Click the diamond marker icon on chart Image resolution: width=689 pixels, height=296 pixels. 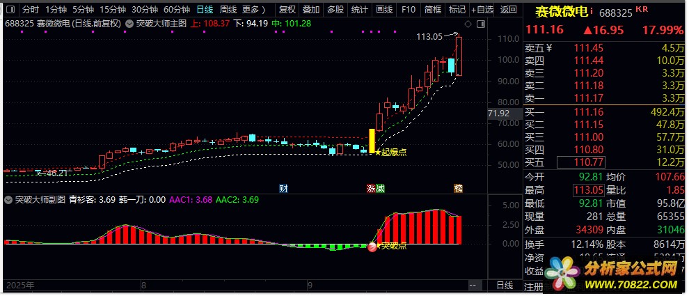[468, 24]
